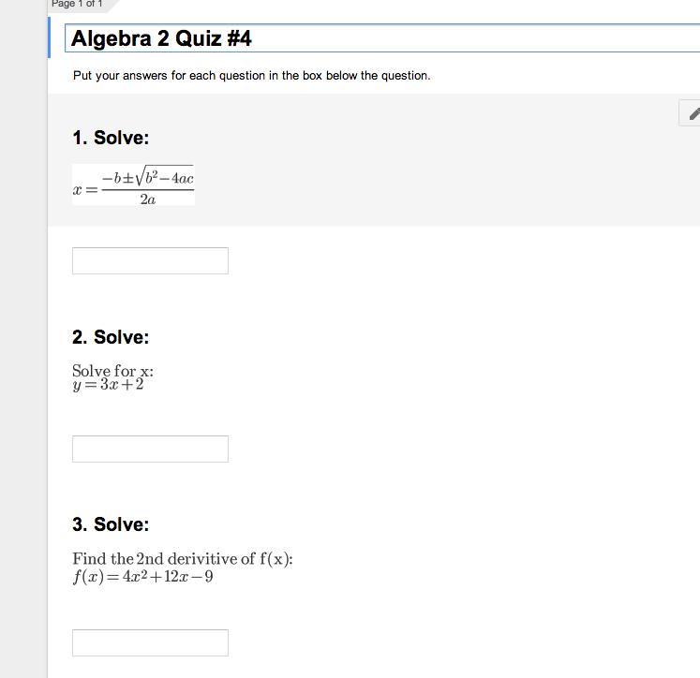Focus the answer box for the 2nd derivative question
The width and height of the screenshot is (700, 678).
(151, 642)
